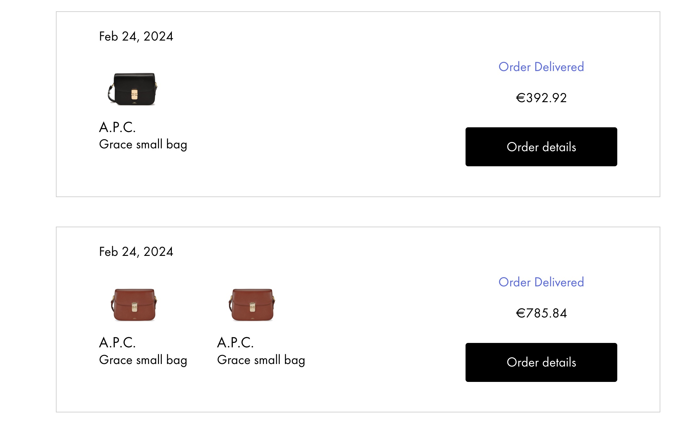Click A.P.C. under the right brown bag
698x430 pixels.
(235, 343)
